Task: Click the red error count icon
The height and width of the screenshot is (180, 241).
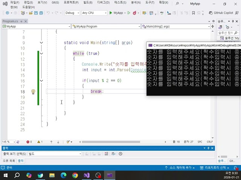Action: click(28, 142)
